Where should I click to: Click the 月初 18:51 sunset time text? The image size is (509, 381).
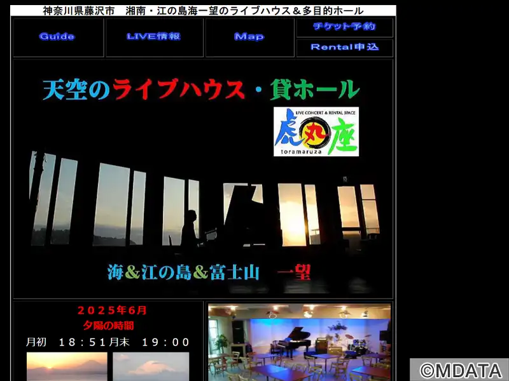(x=67, y=342)
